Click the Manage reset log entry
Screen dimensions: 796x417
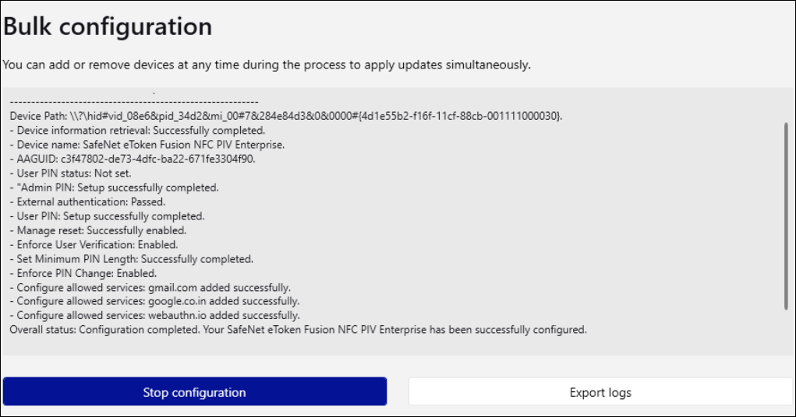tap(97, 230)
